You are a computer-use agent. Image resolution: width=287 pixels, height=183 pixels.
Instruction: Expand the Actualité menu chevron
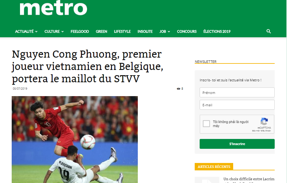[x=36, y=32]
